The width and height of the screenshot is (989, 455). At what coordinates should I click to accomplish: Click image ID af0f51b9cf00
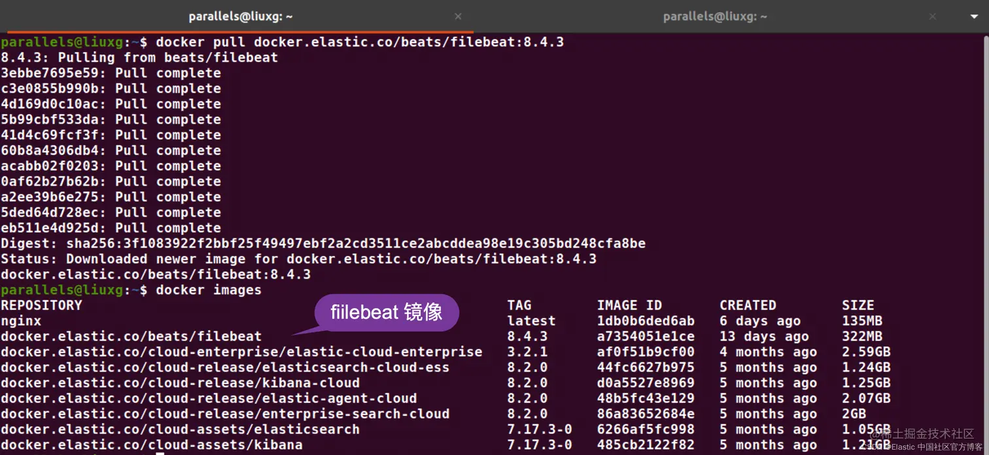pos(646,352)
